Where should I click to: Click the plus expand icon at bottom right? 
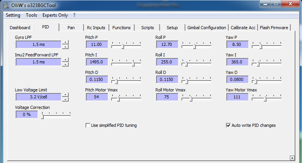(292, 158)
